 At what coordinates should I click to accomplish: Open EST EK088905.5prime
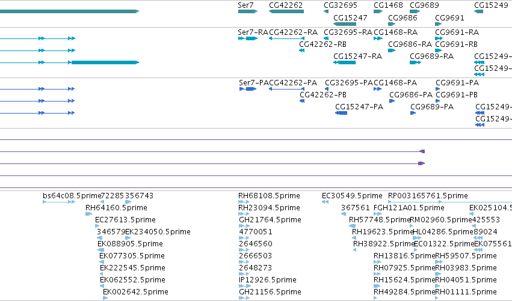pos(130,244)
